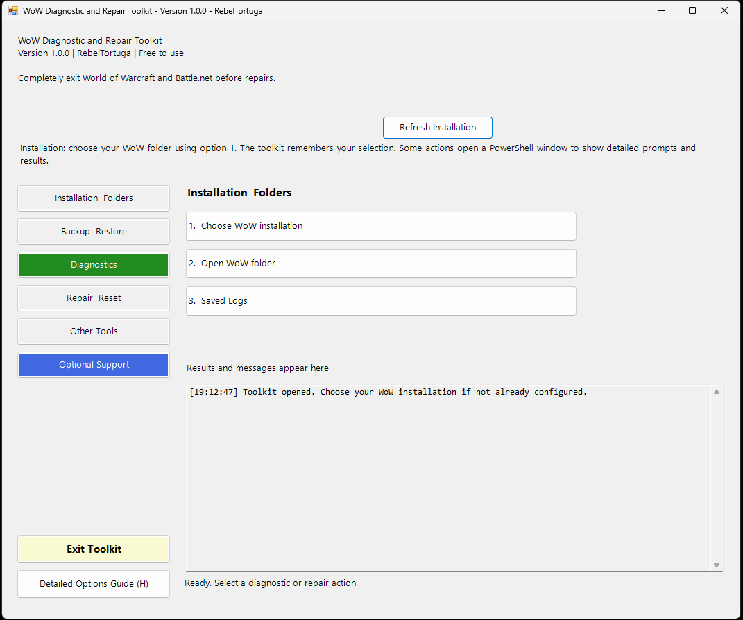Open the blue Optional Support section
Image resolution: width=743 pixels, height=620 pixels.
coord(94,365)
